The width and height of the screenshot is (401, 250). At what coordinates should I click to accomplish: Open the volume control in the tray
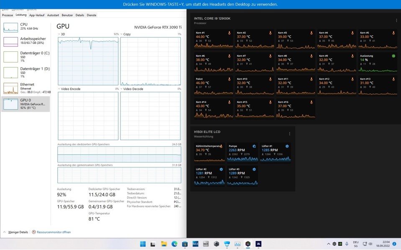coord(370,244)
